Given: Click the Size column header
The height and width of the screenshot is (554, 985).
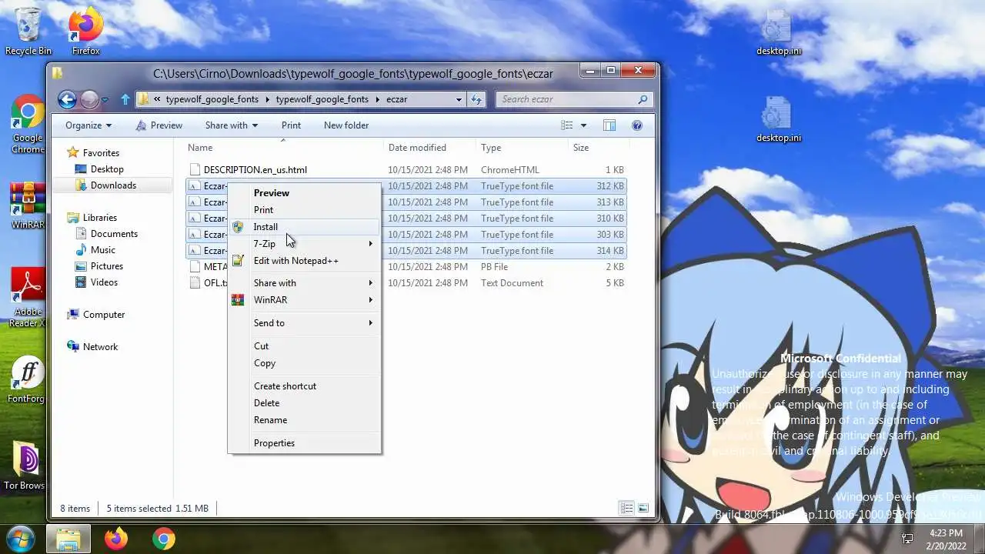Looking at the screenshot, I should [599, 148].
